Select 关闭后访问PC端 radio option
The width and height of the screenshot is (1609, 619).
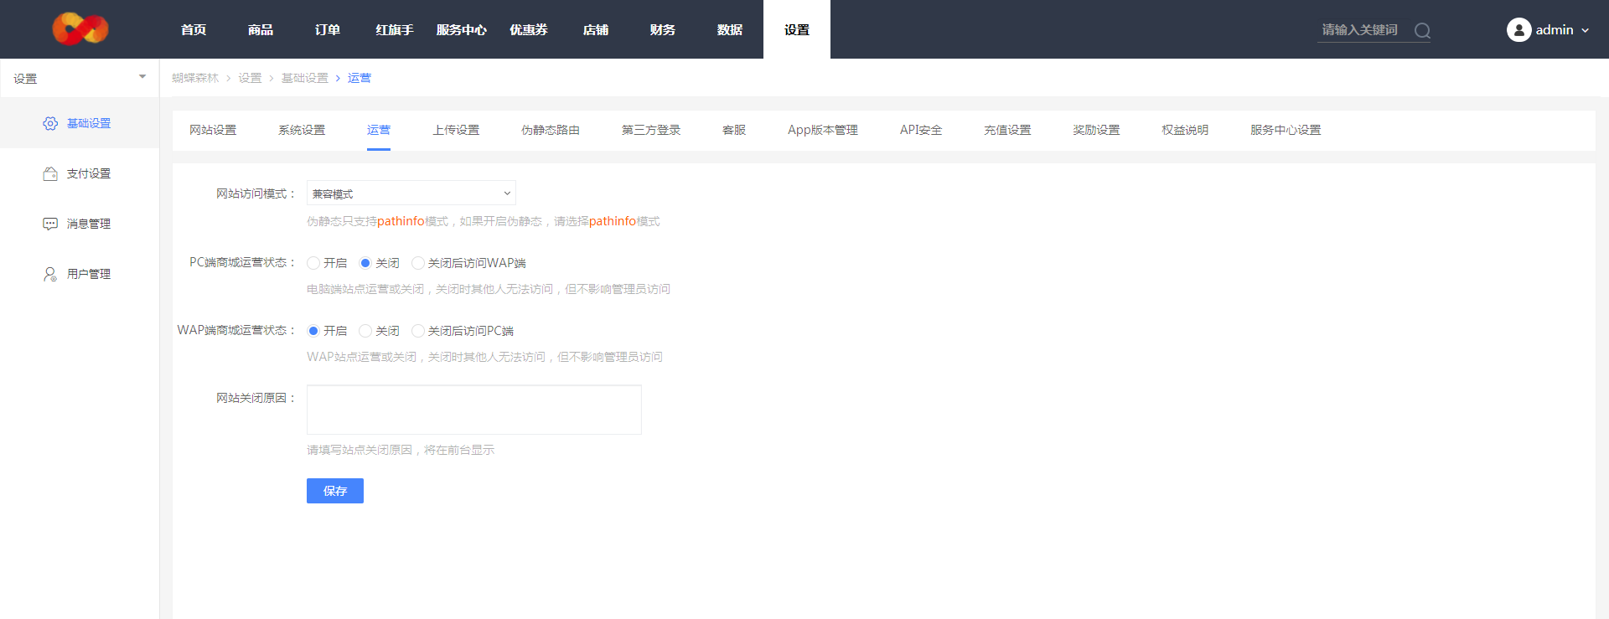(418, 331)
